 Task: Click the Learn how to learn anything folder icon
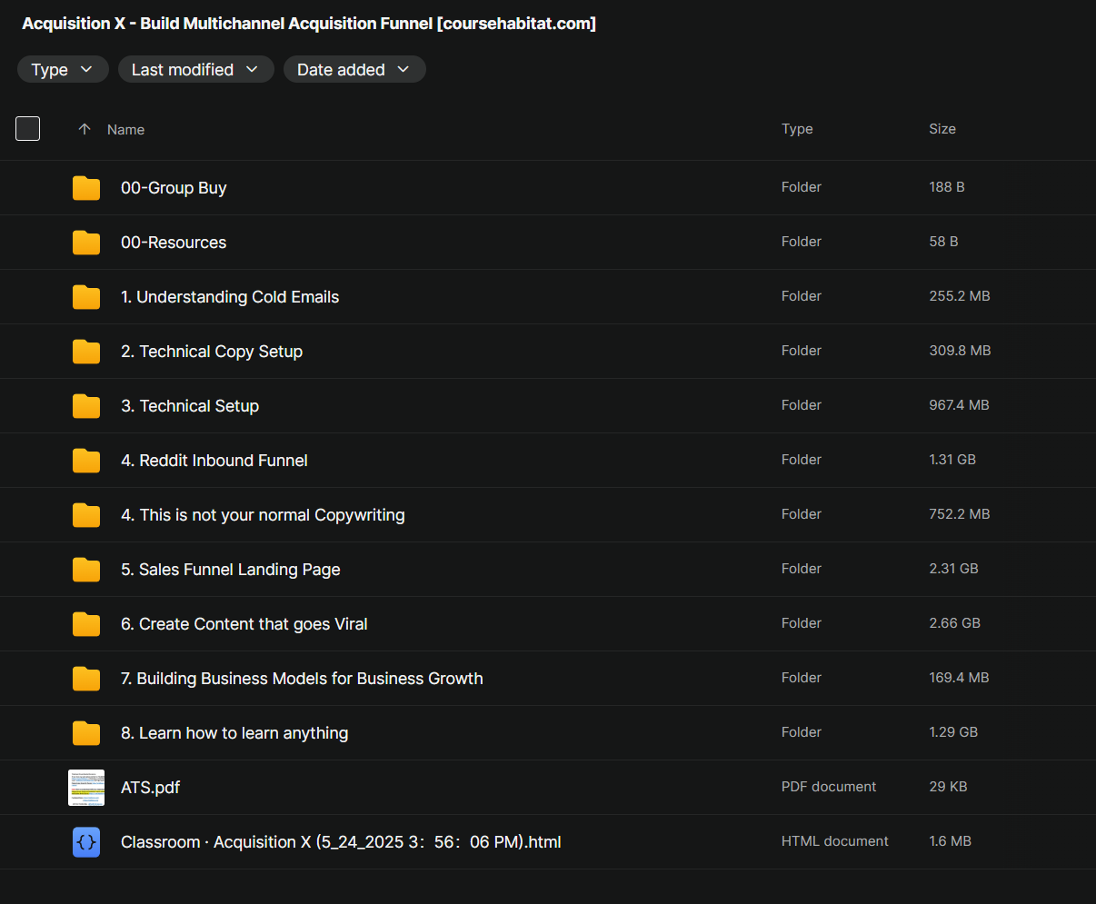[86, 733]
